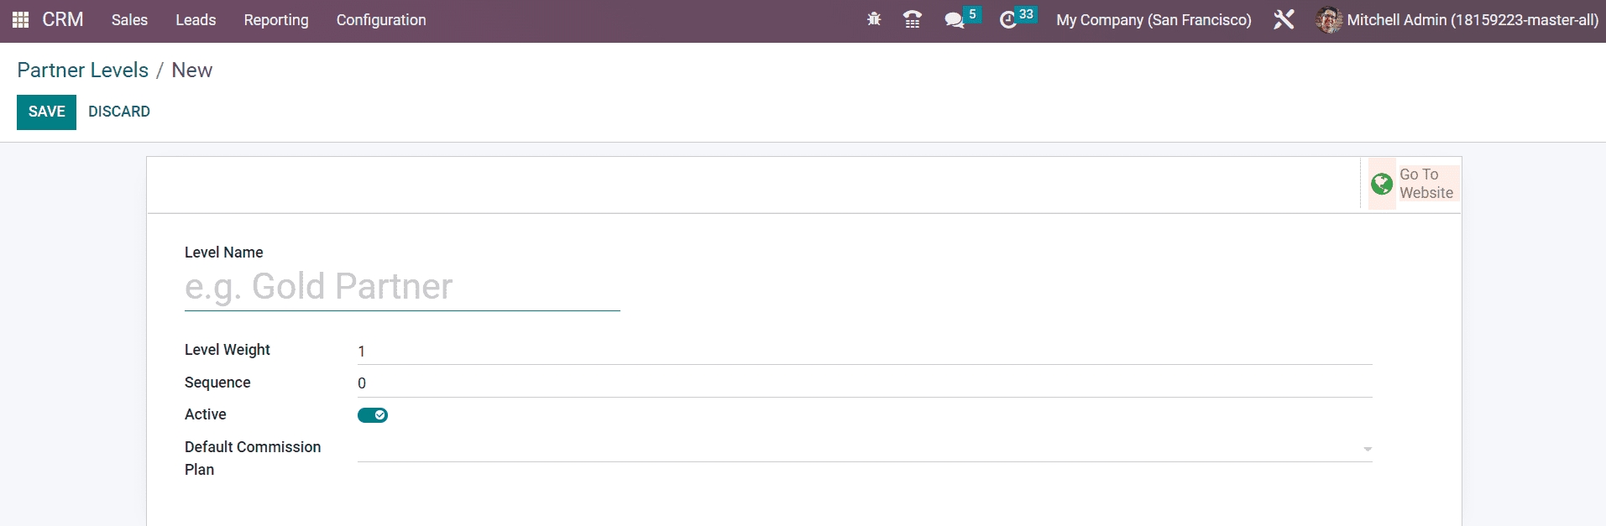The height and width of the screenshot is (526, 1606).
Task: Go back via Partner Levels breadcrumb
Action: (x=82, y=70)
